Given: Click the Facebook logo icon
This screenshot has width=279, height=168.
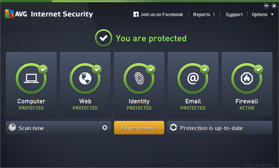Looking at the screenshot, I should 136,15.
